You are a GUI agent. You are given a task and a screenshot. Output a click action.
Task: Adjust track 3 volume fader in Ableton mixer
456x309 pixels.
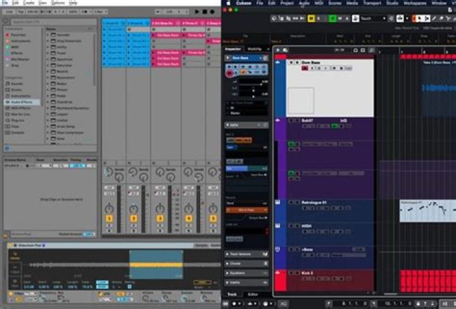point(170,210)
